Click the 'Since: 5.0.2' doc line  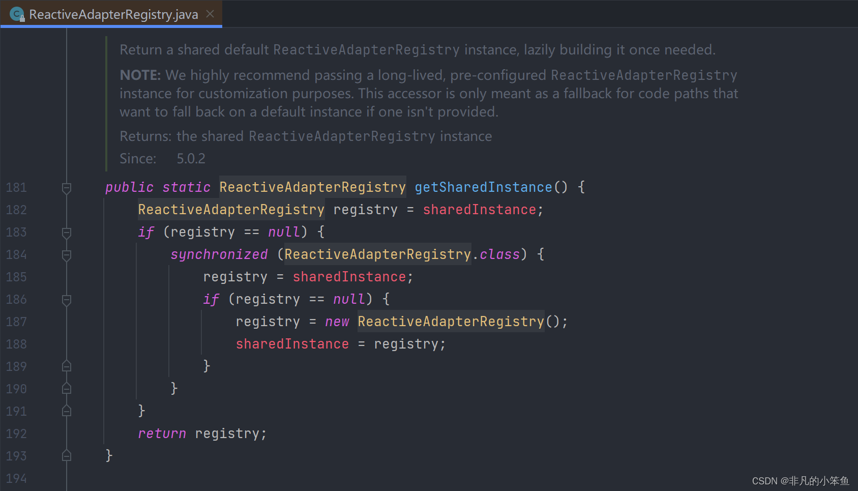(162, 159)
